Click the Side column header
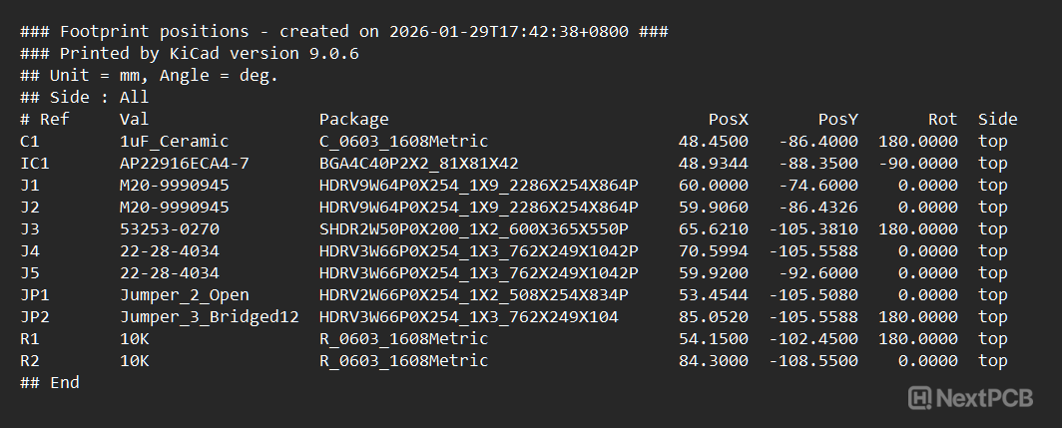The image size is (1062, 428). click(x=997, y=120)
